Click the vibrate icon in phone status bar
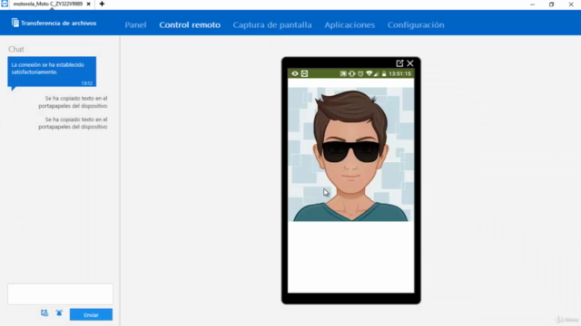Image resolution: width=581 pixels, height=326 pixels. [351, 73]
